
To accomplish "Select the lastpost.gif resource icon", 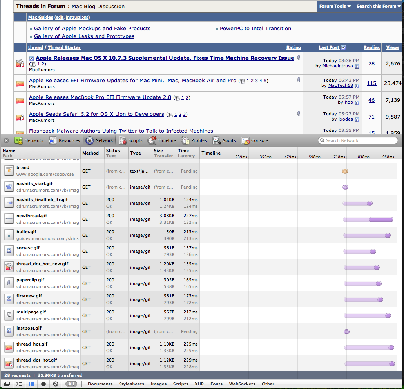I will (9, 331).
